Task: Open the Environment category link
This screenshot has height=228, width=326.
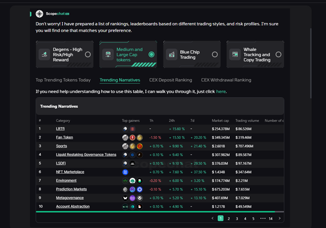Action: click(x=66, y=181)
